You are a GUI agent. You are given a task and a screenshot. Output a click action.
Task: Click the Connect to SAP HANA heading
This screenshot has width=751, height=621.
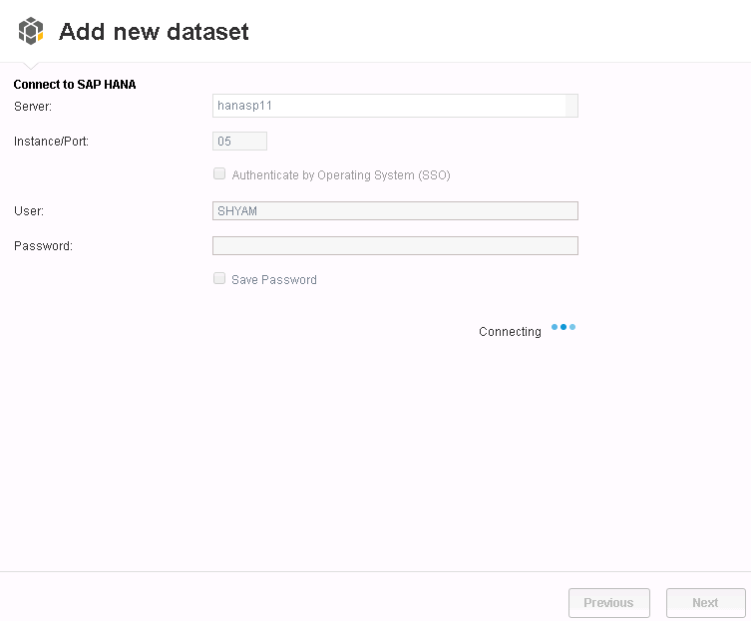click(x=75, y=85)
